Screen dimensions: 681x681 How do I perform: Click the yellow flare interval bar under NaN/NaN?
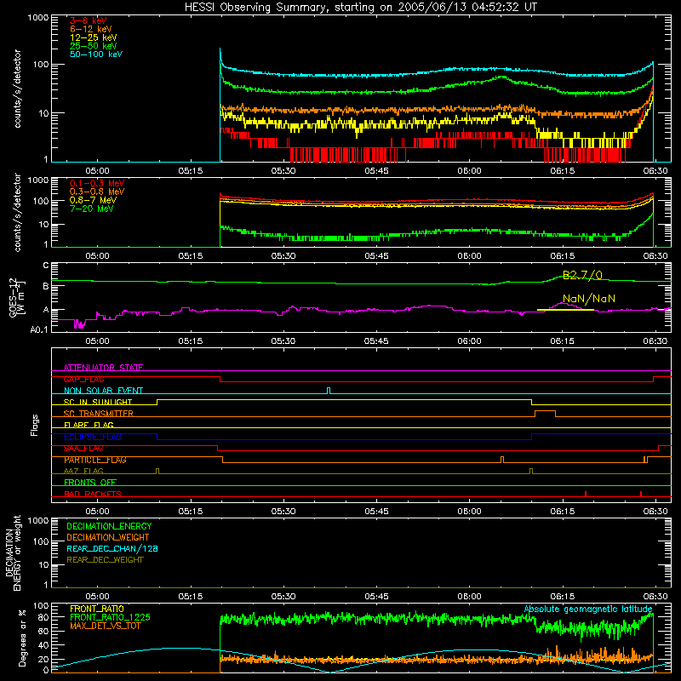(x=565, y=310)
